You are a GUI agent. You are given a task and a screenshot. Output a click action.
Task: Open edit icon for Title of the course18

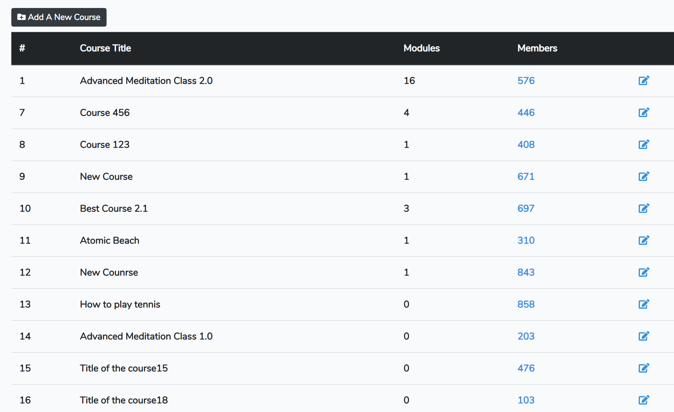coord(644,400)
